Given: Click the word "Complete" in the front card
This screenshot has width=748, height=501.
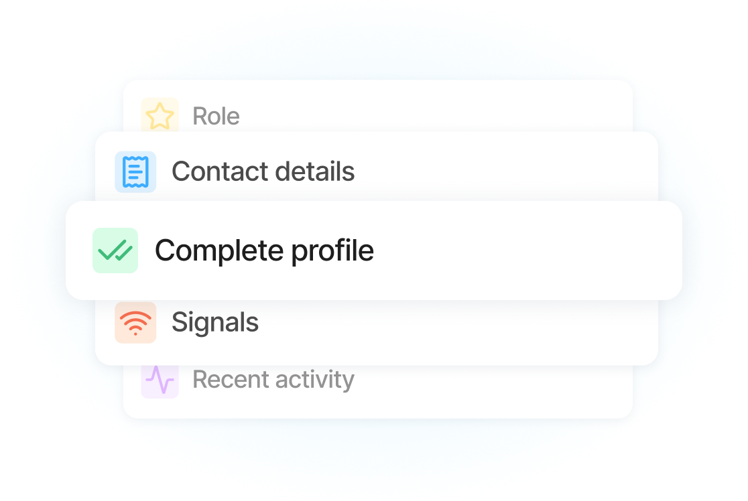Looking at the screenshot, I should pos(219,251).
